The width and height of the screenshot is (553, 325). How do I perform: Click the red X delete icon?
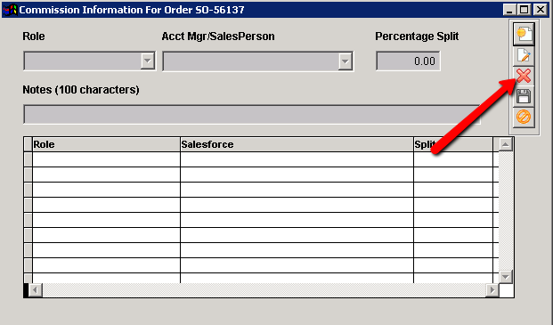[x=524, y=76]
